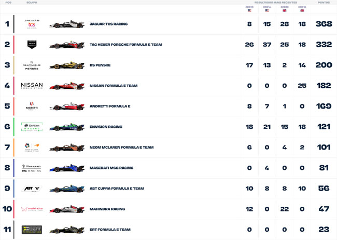Open the MAHINDRA RACING team name
Viewport: 337px width, 240px height.
tap(107, 209)
